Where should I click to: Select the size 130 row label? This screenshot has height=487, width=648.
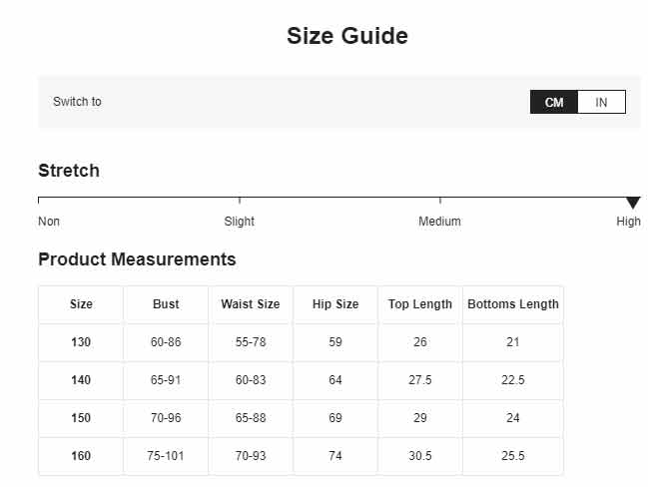[x=81, y=342]
